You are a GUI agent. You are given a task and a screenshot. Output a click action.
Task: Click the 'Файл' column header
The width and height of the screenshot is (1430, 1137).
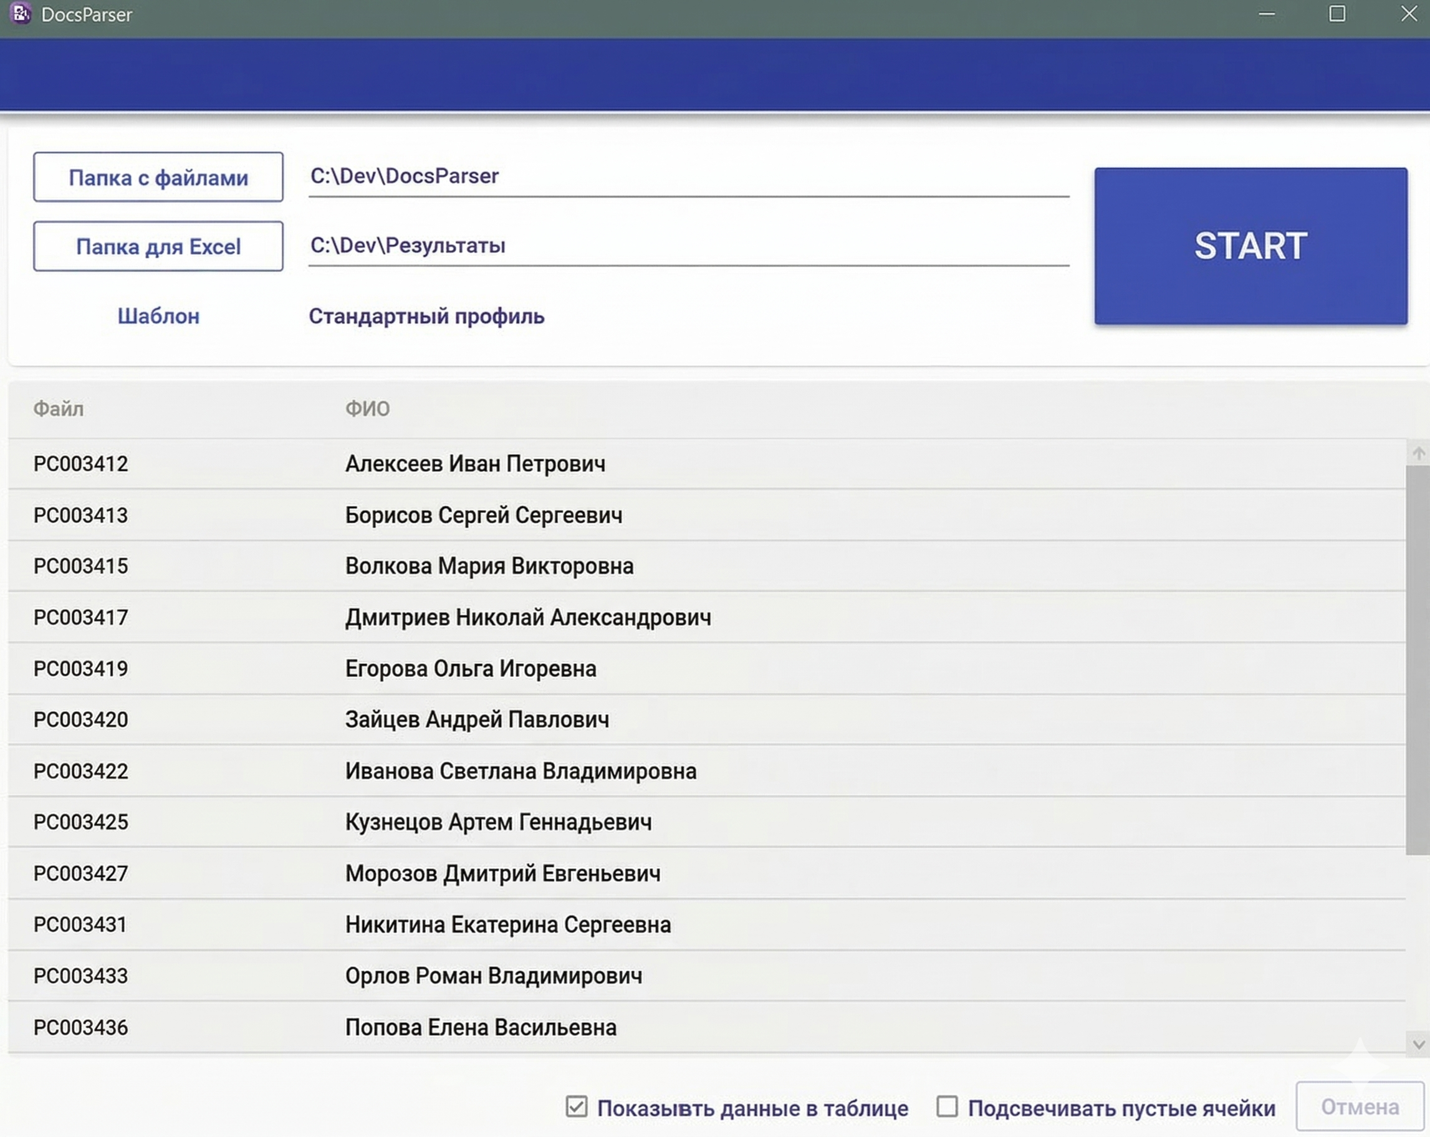[59, 409]
